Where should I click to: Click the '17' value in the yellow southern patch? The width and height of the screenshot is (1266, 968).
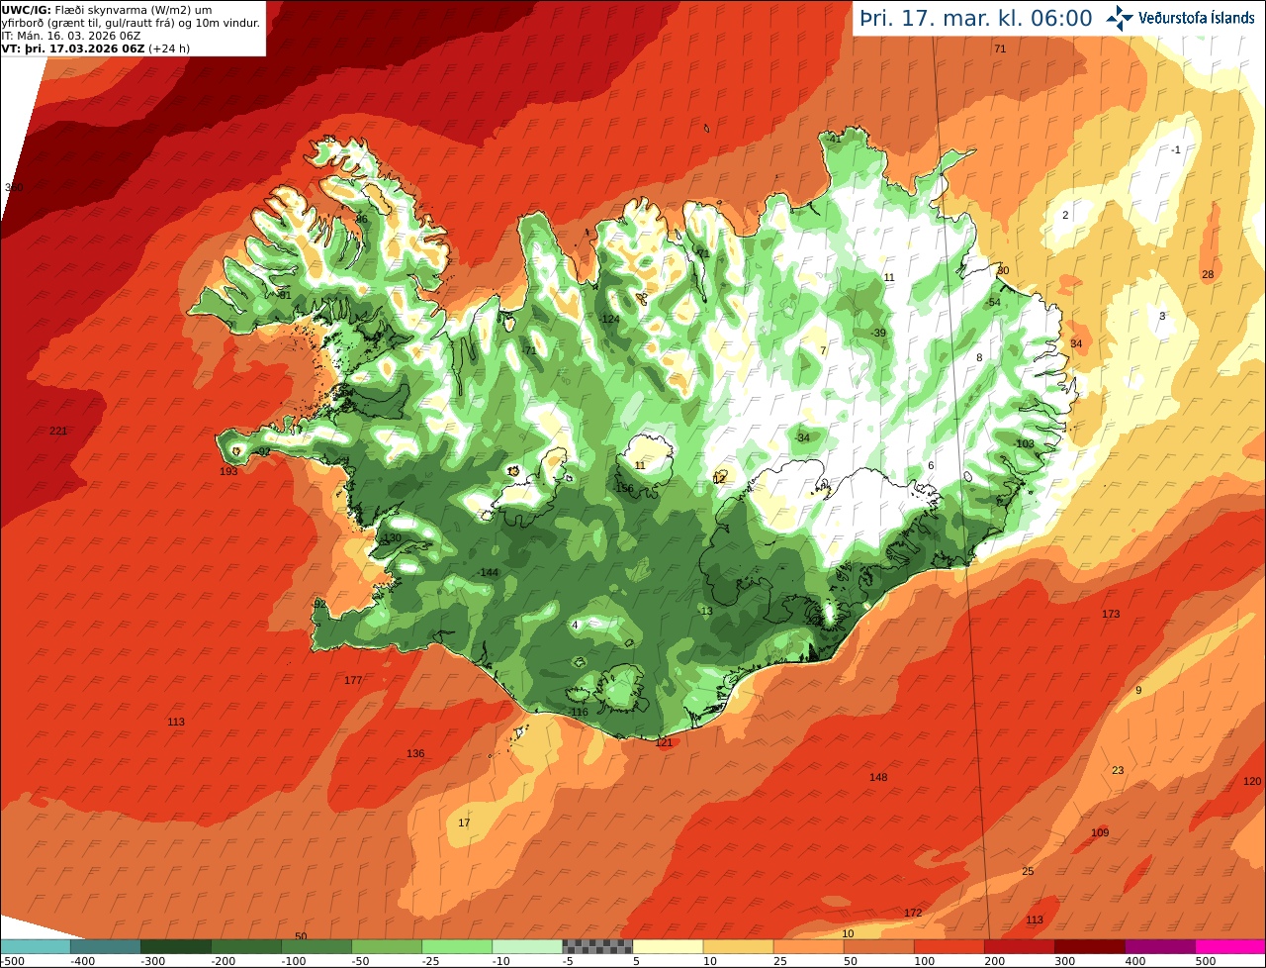click(x=465, y=823)
